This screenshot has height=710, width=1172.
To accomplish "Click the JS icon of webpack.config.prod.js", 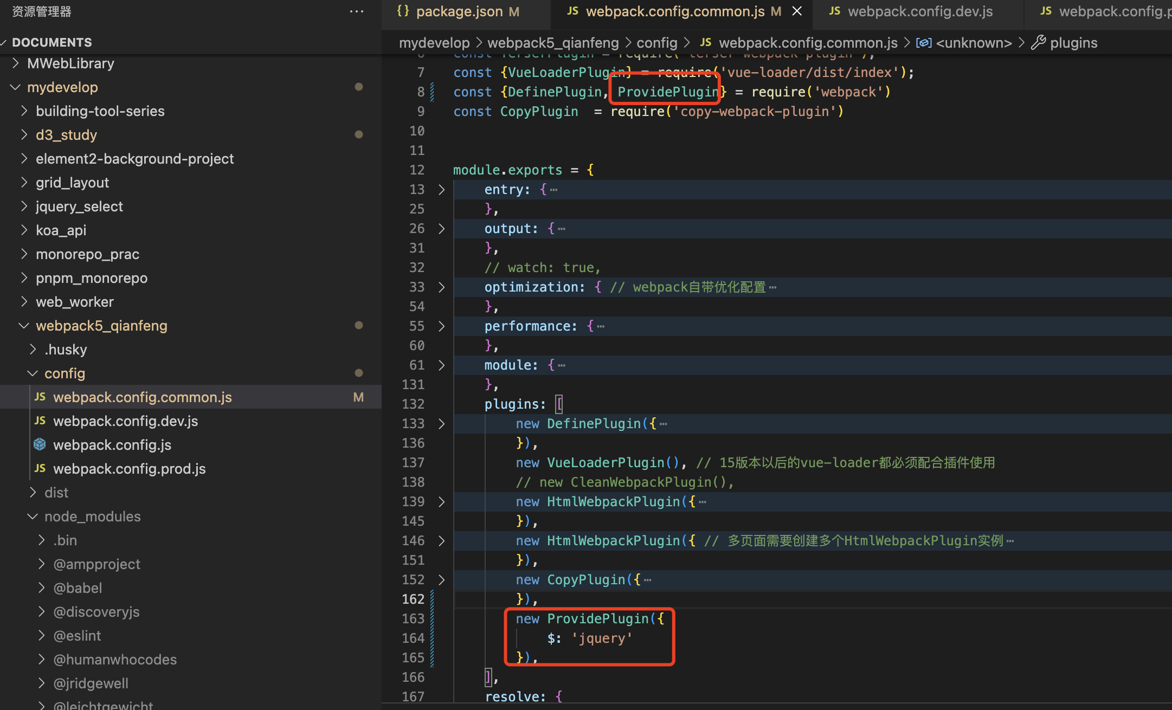I will [40, 468].
